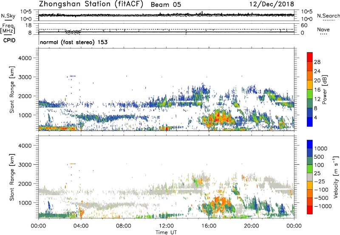Click the gray segment of Velocity colorbar
The height and width of the screenshot is (235, 340).
coord(310,177)
